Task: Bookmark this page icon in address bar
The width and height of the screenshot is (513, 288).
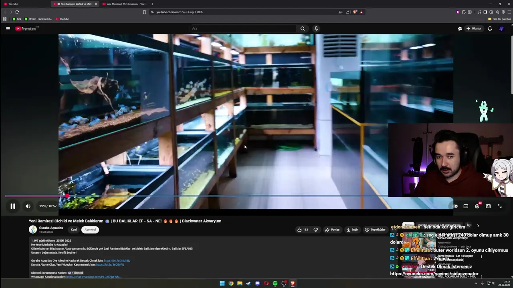Action: (x=144, y=12)
